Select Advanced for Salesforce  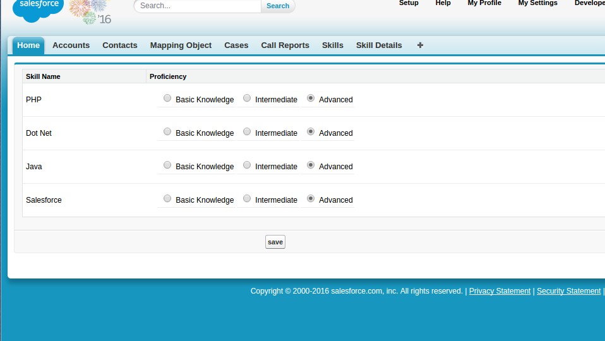pyautogui.click(x=311, y=199)
